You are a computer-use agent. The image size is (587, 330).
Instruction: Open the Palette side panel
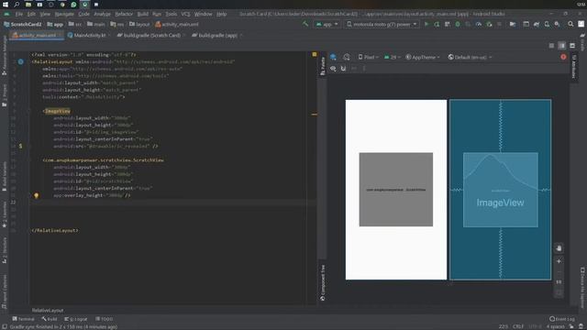coord(323,66)
